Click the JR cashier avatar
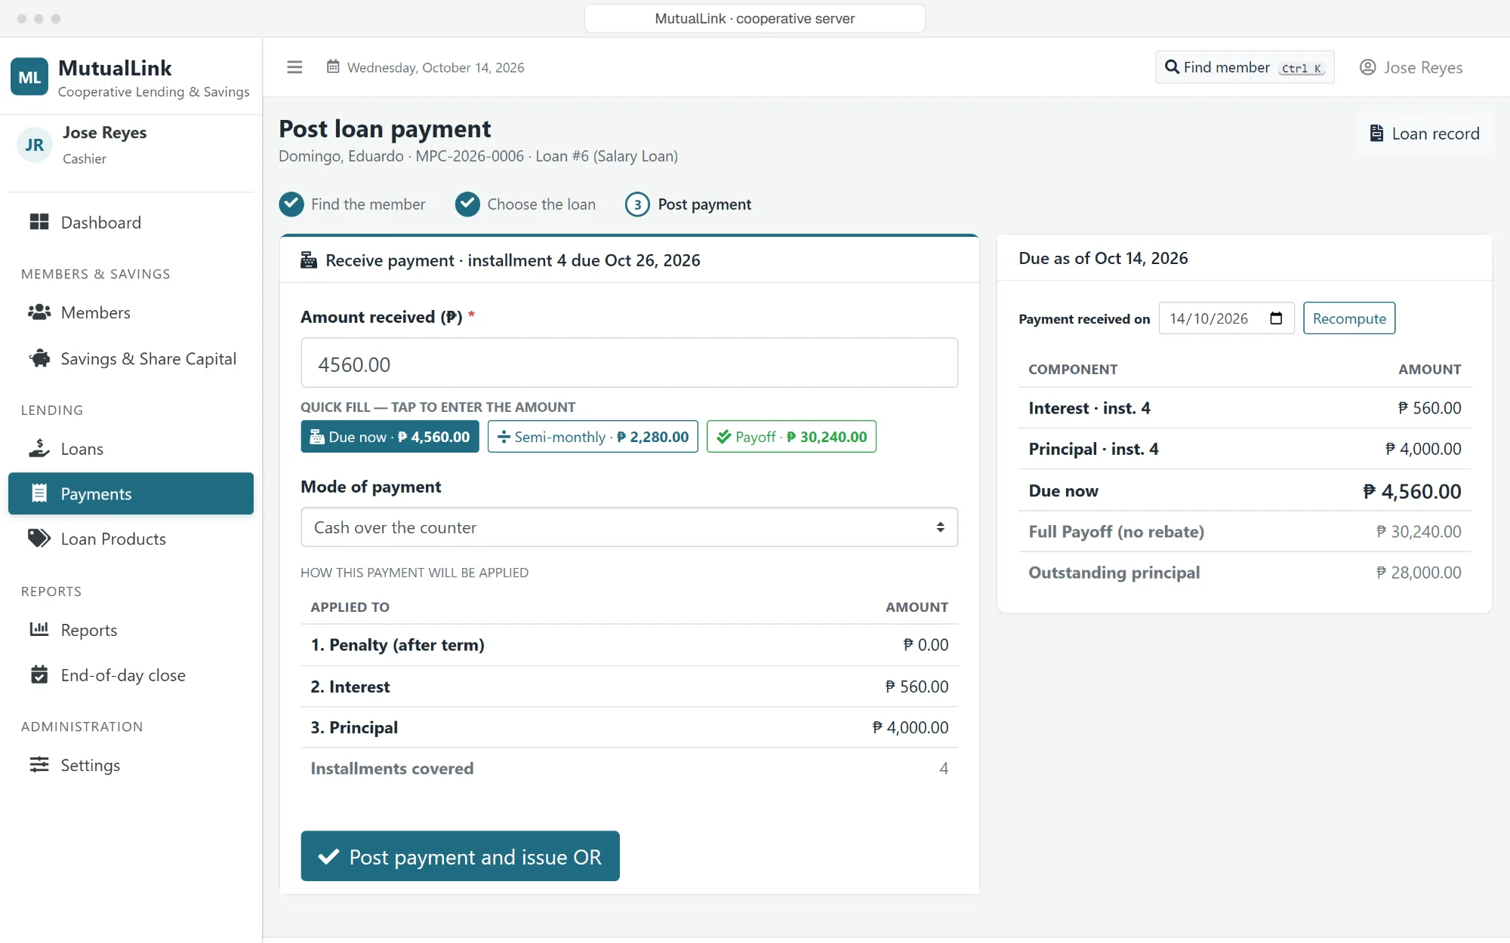This screenshot has height=943, width=1510. coord(35,145)
